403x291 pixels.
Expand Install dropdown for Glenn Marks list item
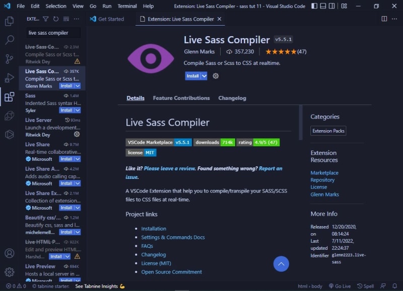[x=78, y=86]
